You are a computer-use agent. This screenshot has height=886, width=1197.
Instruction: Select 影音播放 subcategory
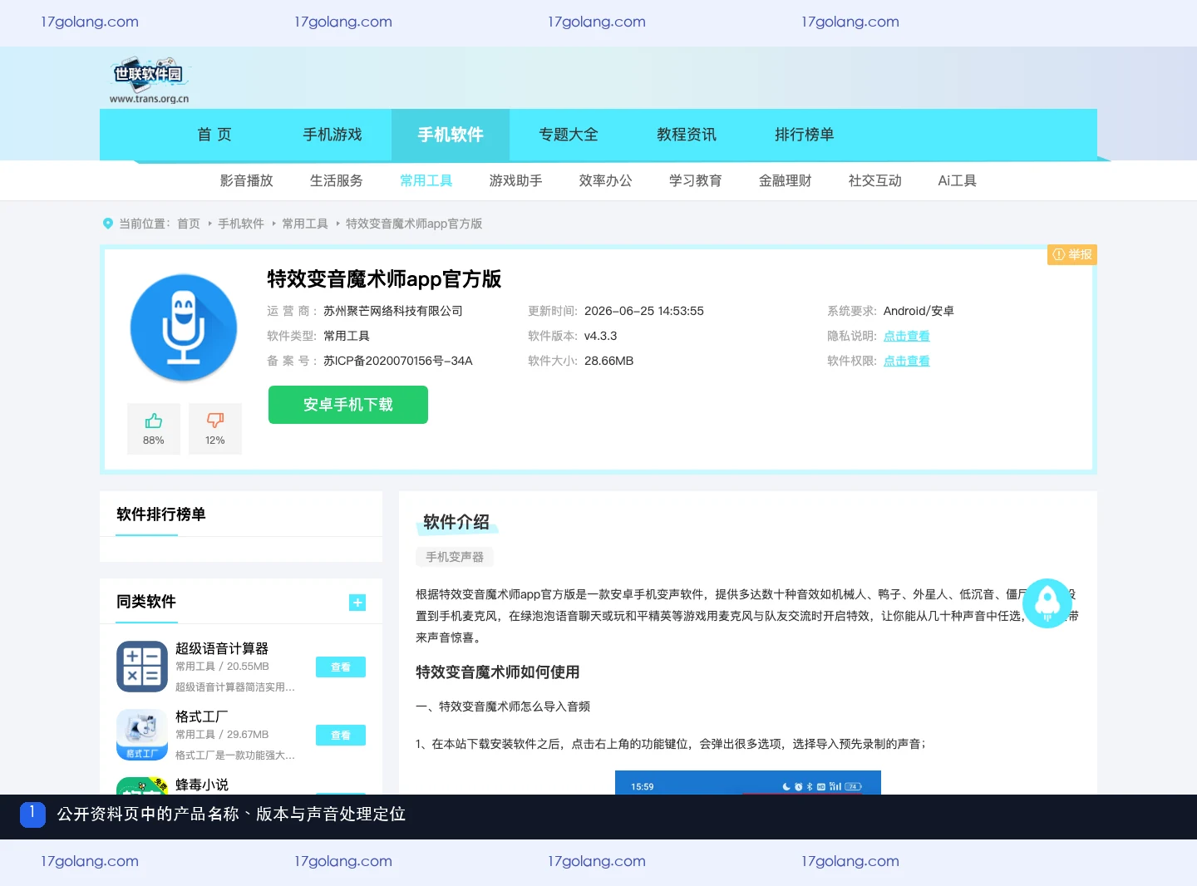(x=247, y=180)
